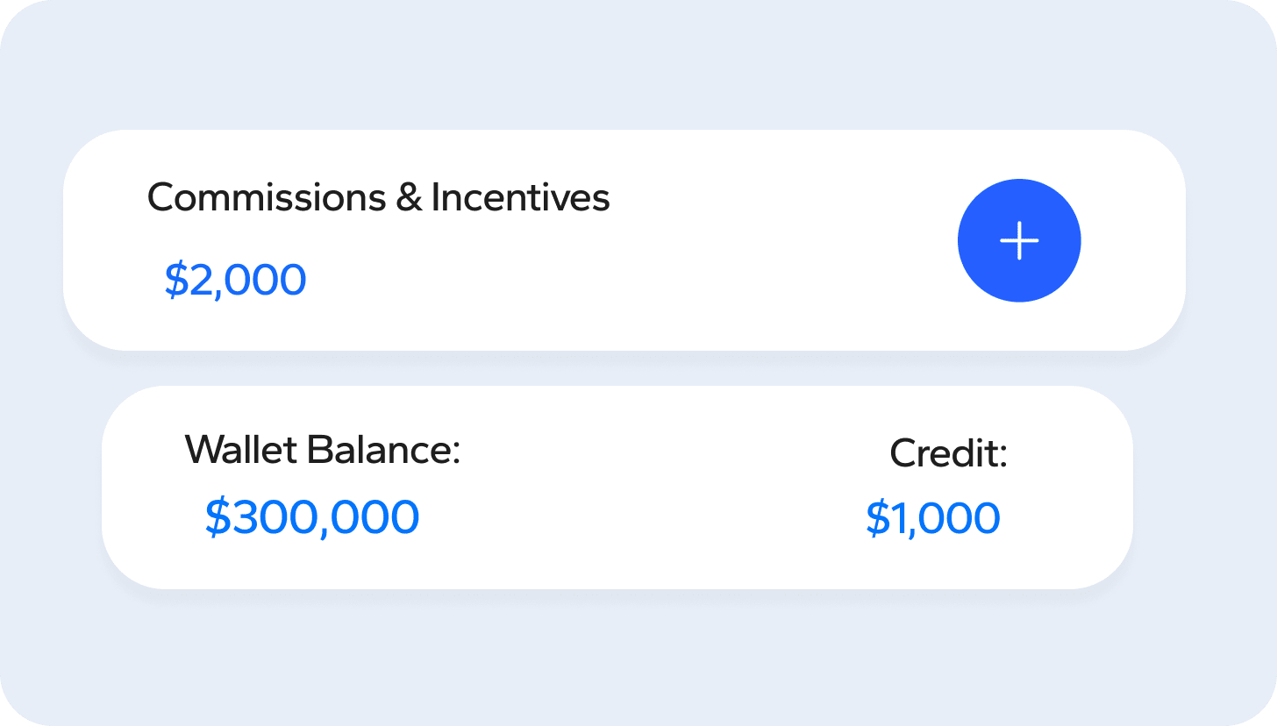Click the dollar sign before 300,000
Screen dimensions: 1277x726
click(218, 517)
